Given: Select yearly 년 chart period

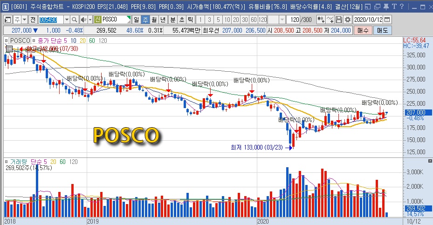Looking at the screenshot, I should 163,20.
